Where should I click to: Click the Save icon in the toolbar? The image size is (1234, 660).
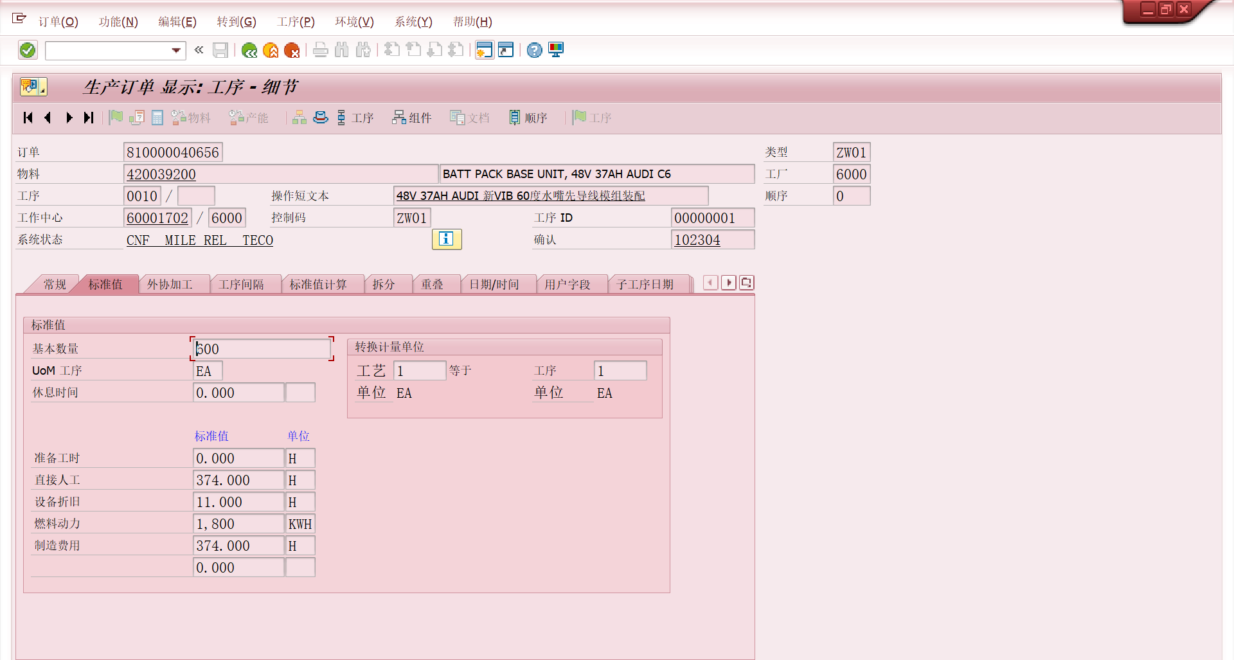tap(220, 50)
